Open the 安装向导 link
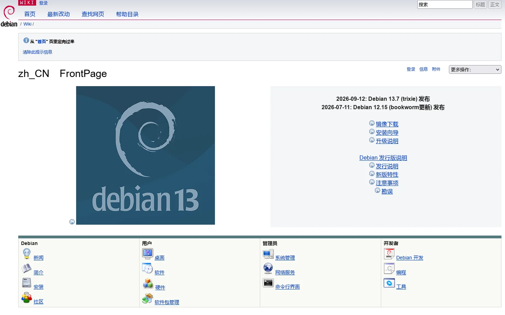505x315 pixels. click(387, 133)
